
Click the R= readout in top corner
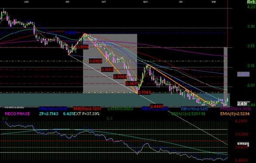coord(252,2)
